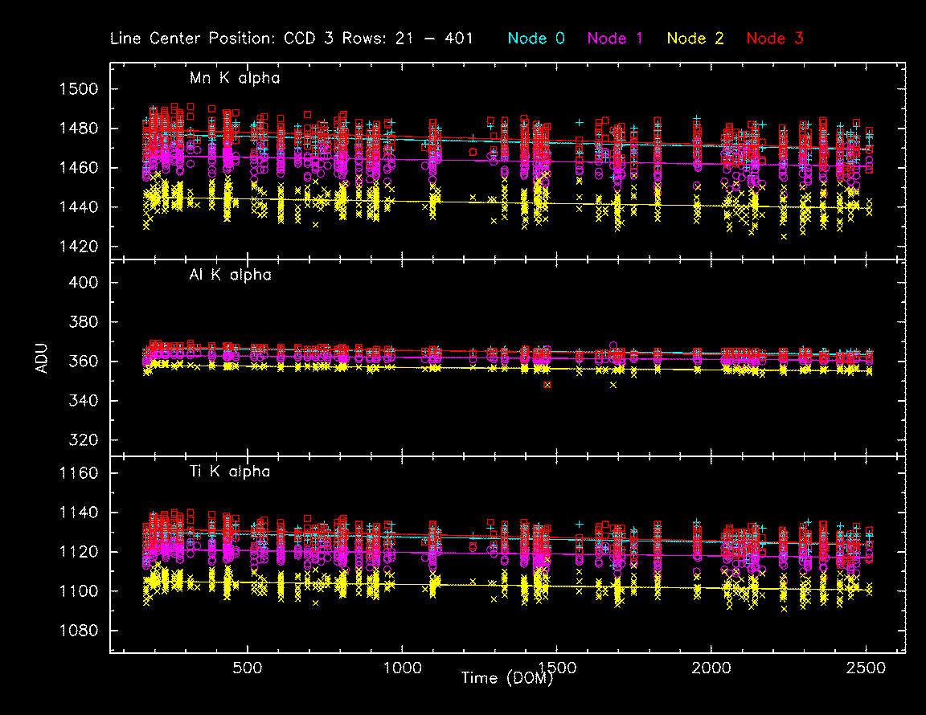Click the red outlier point near 348 ADU
The image size is (926, 715).
pos(548,386)
